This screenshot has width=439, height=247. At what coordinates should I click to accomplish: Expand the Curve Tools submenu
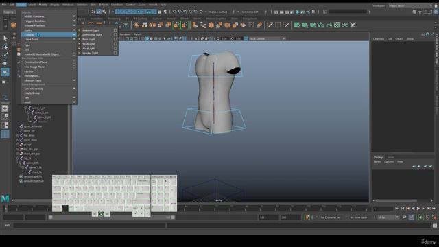click(x=49, y=39)
